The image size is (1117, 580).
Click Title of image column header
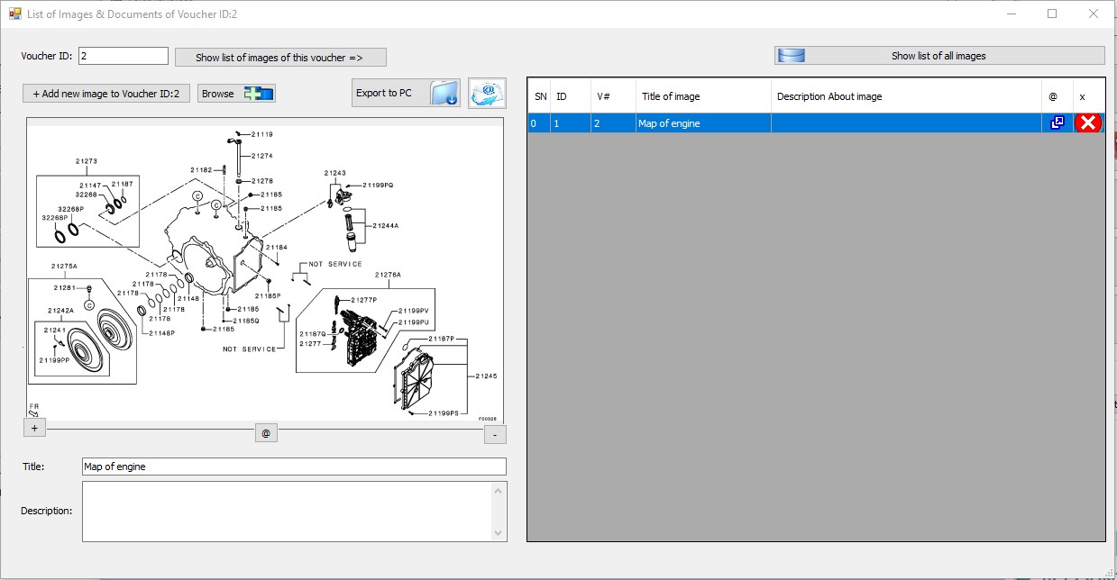pyautogui.click(x=703, y=96)
